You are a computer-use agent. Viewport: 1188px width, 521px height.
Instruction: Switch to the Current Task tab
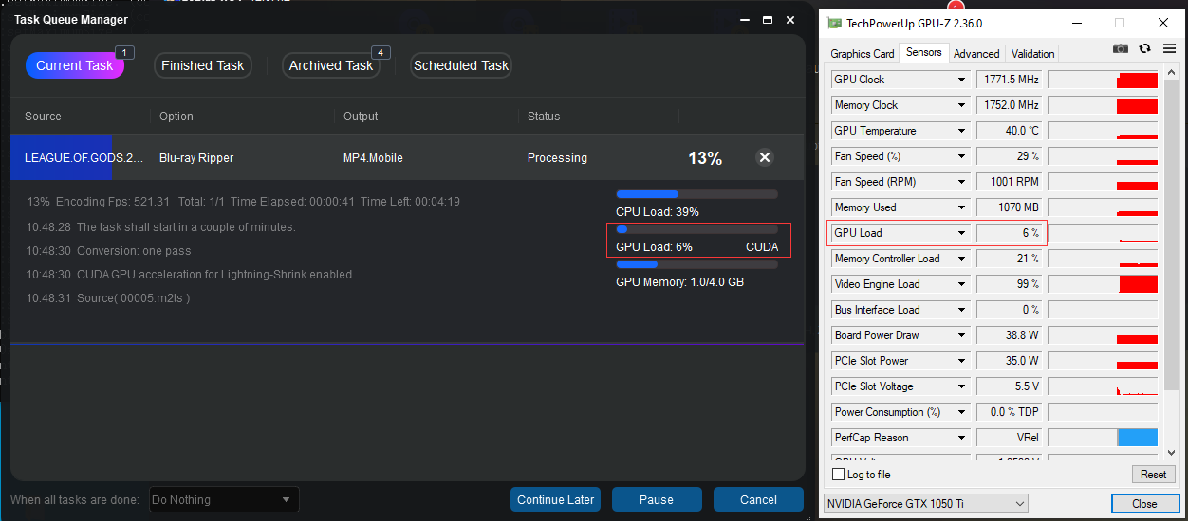click(75, 65)
